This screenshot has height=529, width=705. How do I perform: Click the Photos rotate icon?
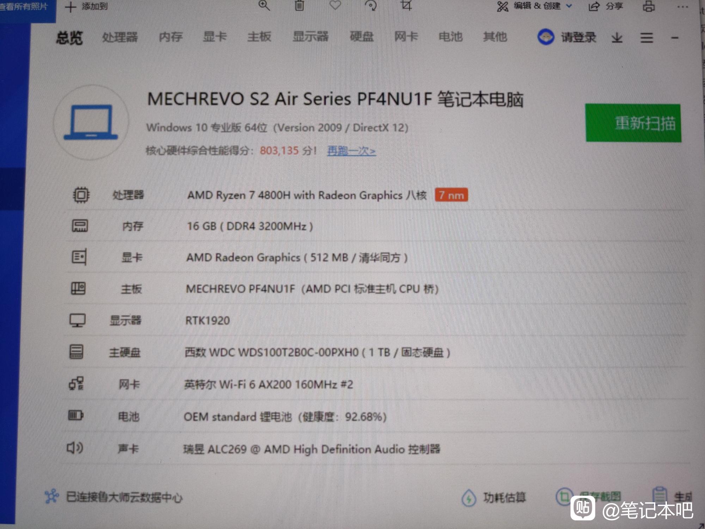[371, 5]
